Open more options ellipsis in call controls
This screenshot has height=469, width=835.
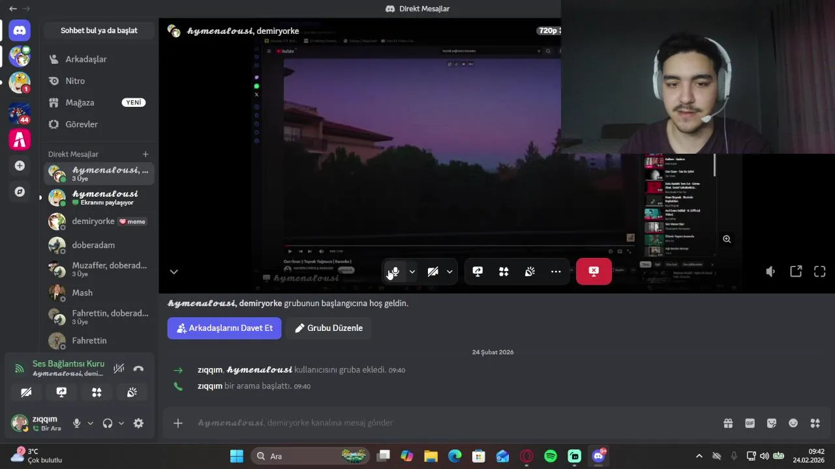[556, 272]
